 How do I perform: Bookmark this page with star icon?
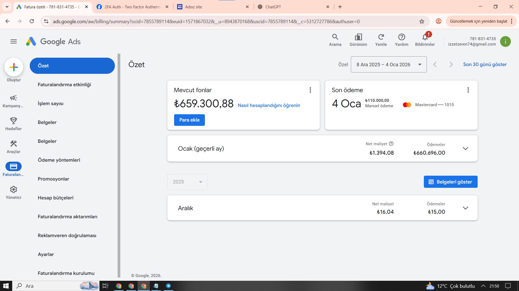point(422,21)
